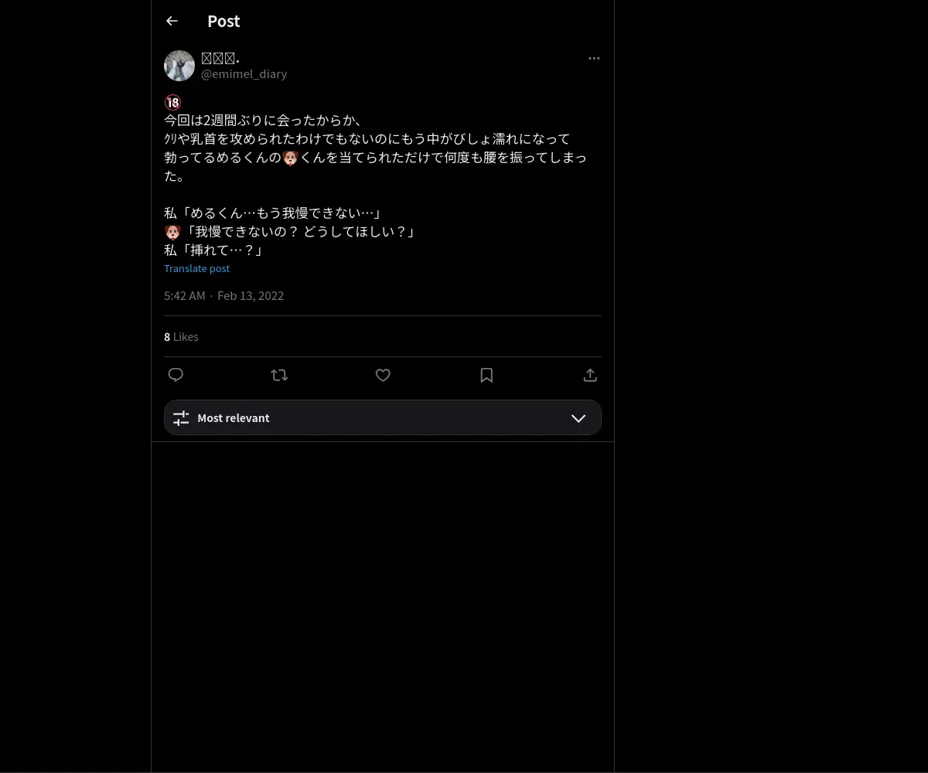Open the author's display name above handle
928x773 pixels.
tap(220, 58)
